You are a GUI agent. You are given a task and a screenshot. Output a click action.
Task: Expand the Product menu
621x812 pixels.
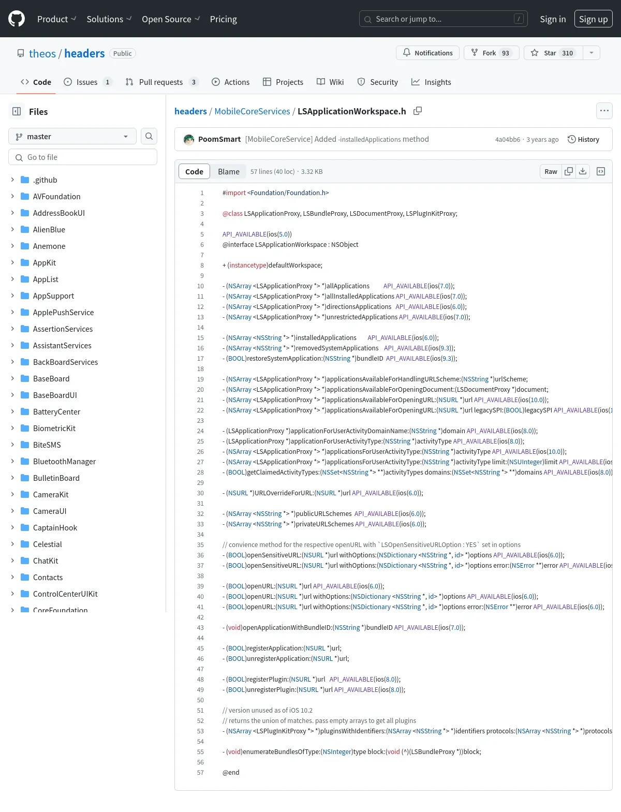tap(57, 19)
